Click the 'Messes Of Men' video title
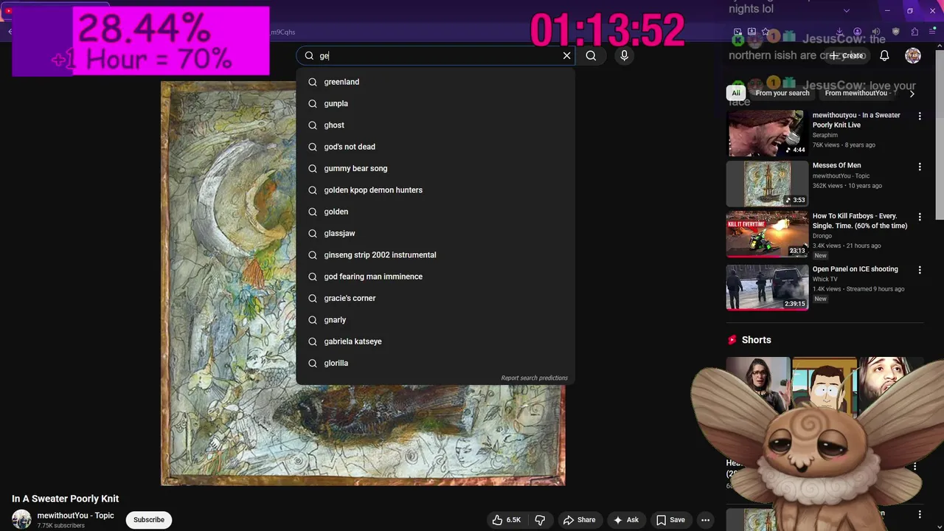The height and width of the screenshot is (531, 944). pyautogui.click(x=836, y=165)
